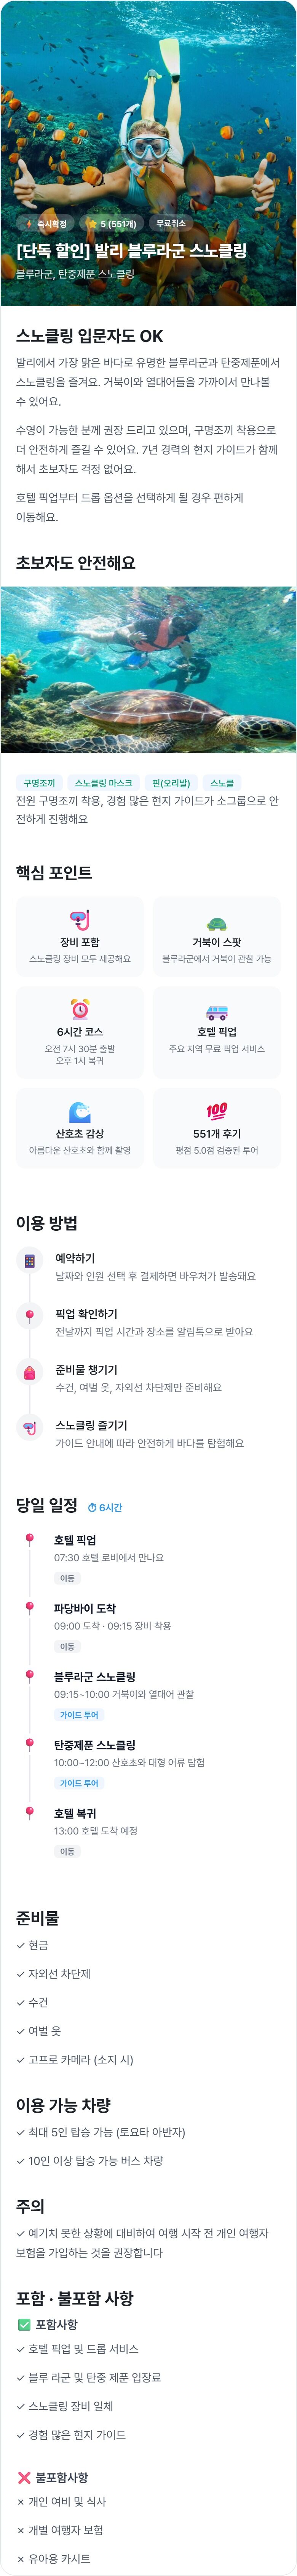Click the wave icon above 산호초 감상
This screenshot has height=2576, width=297.
coord(80,1111)
